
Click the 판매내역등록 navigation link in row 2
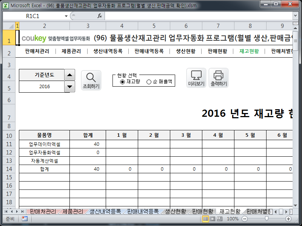coord(149,51)
